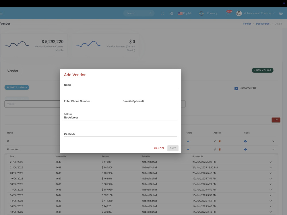Edit vendor C with pencil icon
287x215 pixels.
pos(215,141)
